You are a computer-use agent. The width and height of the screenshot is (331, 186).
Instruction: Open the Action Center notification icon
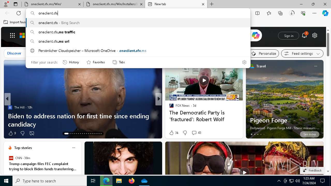322,181
